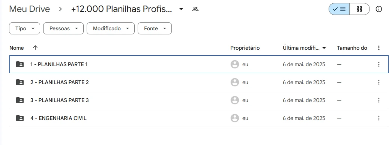392x145 pixels.
Task: Expand the Pessoas filter dropdown
Action: click(63, 28)
